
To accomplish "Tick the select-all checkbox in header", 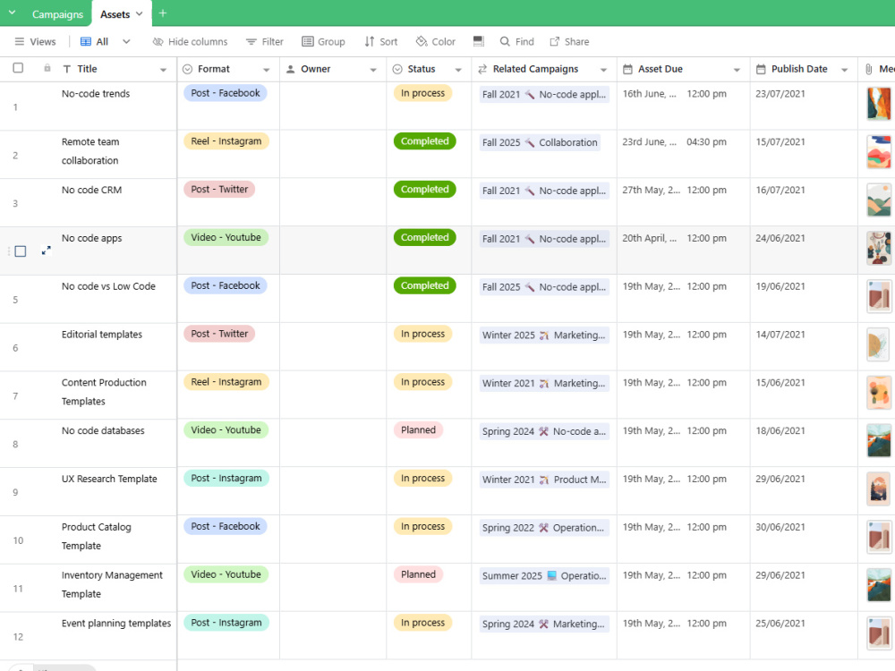I will (18, 68).
